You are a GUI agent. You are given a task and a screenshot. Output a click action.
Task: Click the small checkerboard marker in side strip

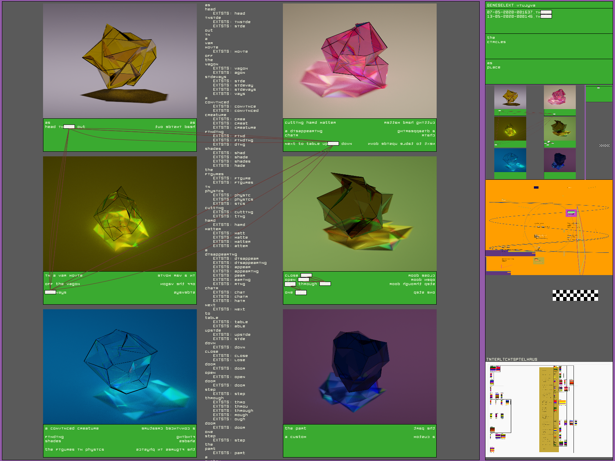click(x=604, y=146)
